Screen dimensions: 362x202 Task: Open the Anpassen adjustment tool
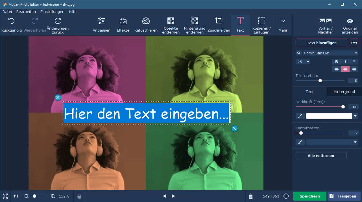102,25
